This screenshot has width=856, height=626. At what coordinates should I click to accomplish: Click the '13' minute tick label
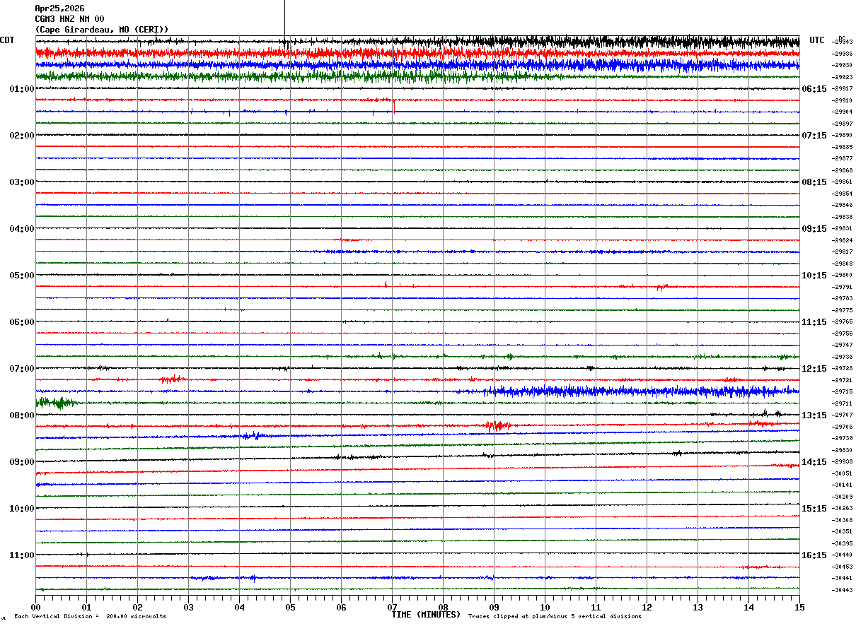(698, 607)
